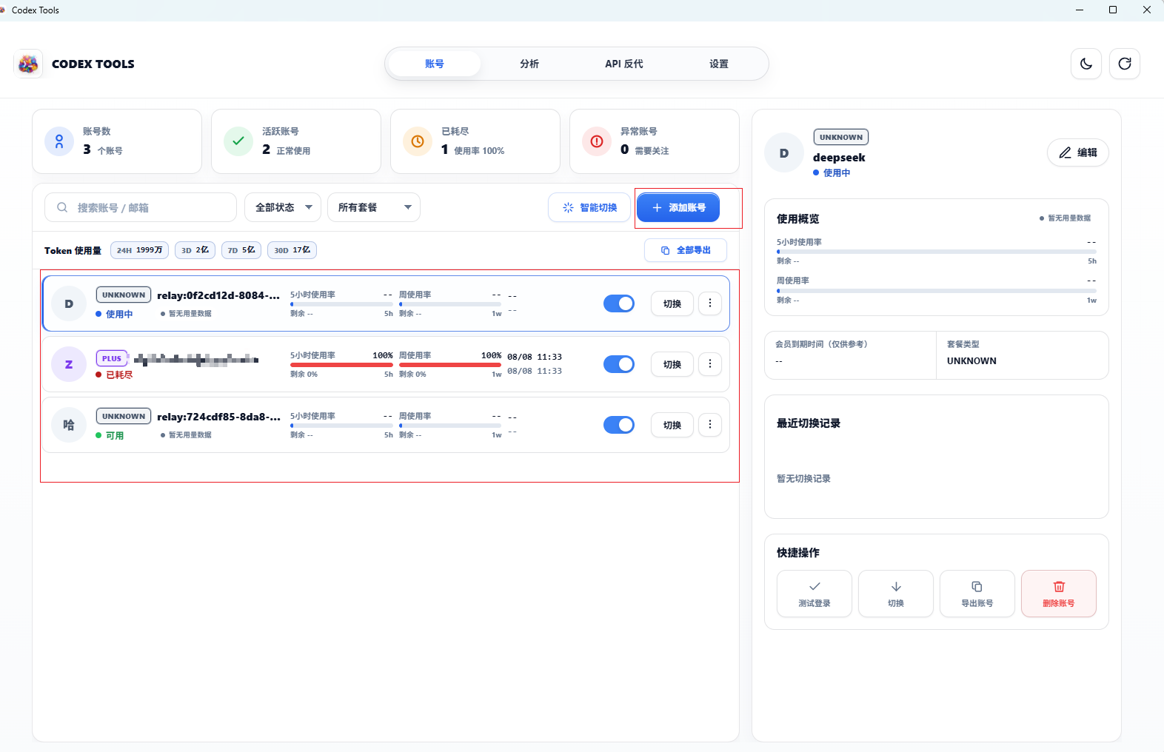Click the 编辑 button for deepseek
The image size is (1164, 752).
coord(1078,153)
